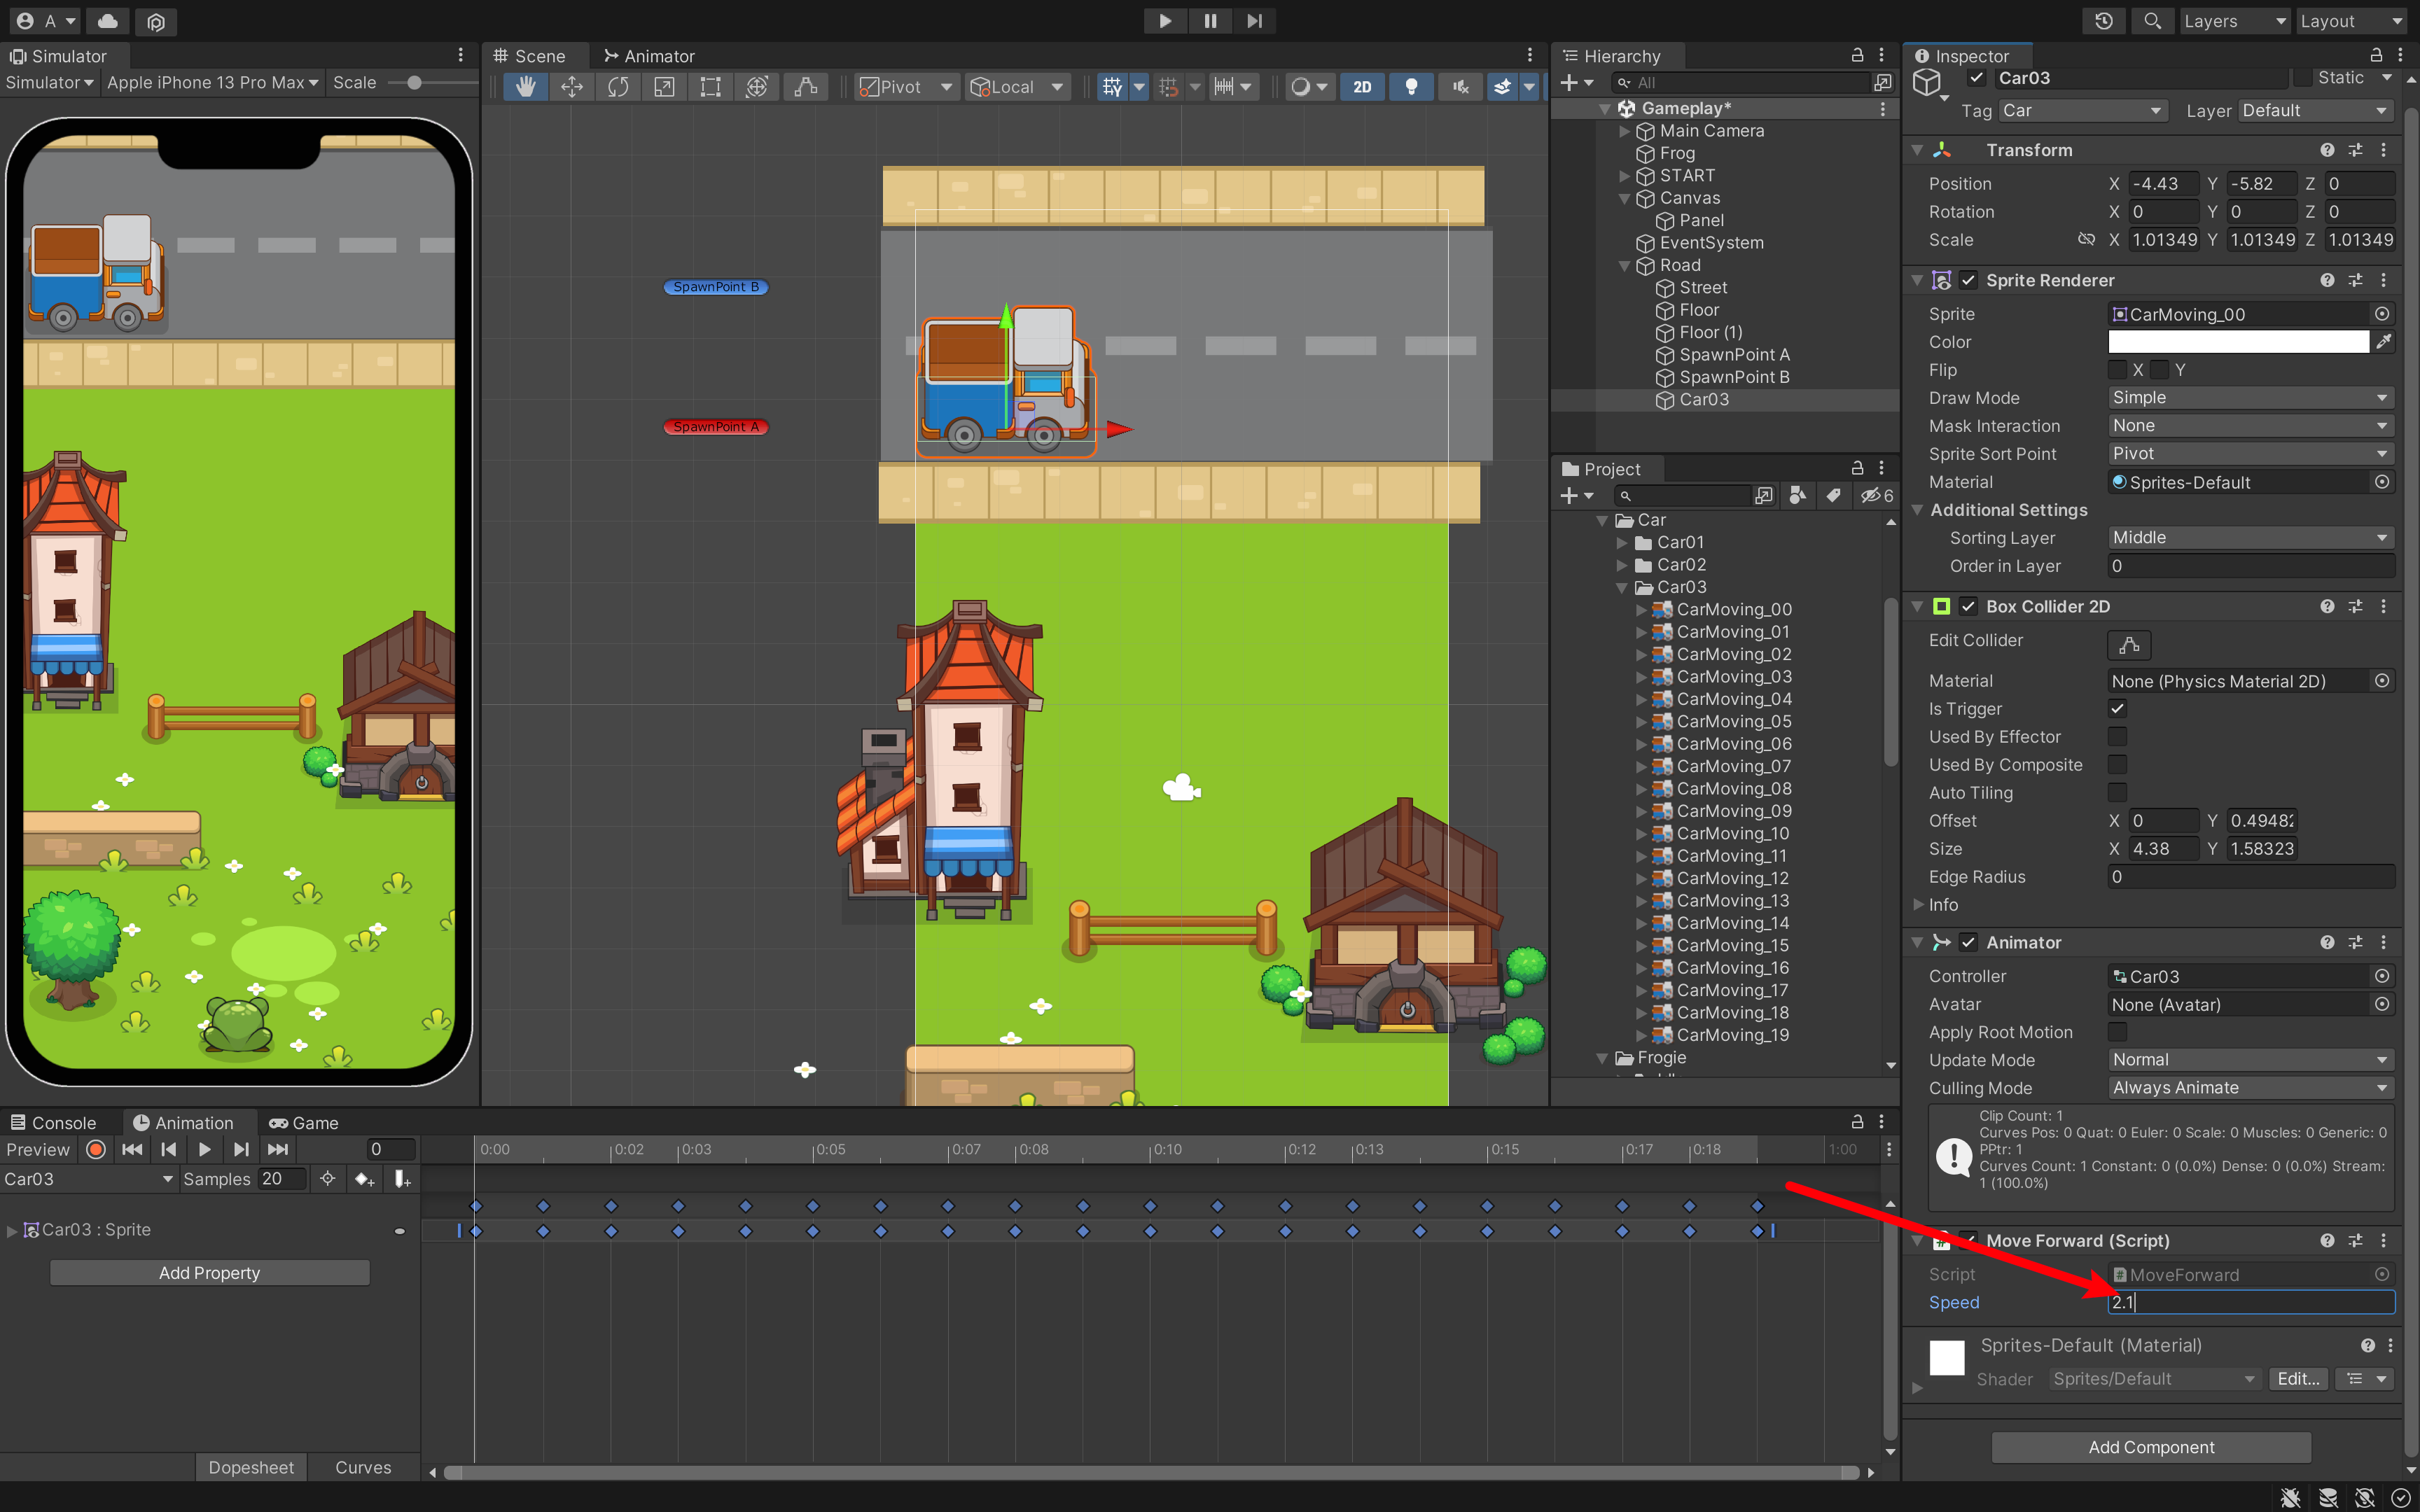Collapse the Canvas object in Hierarchy
The width and height of the screenshot is (2420, 1512).
(1625, 198)
